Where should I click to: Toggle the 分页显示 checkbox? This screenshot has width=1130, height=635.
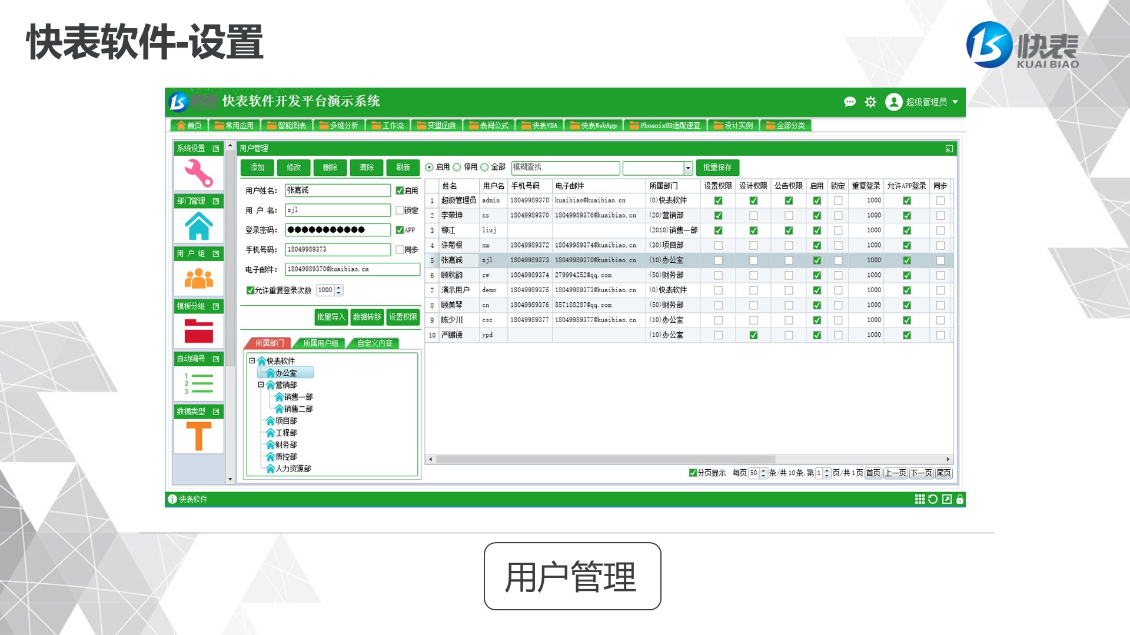point(693,473)
